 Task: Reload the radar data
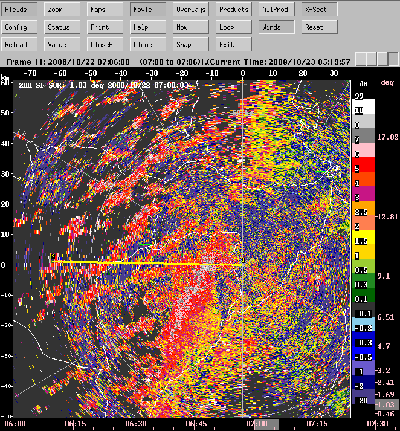(x=20, y=45)
